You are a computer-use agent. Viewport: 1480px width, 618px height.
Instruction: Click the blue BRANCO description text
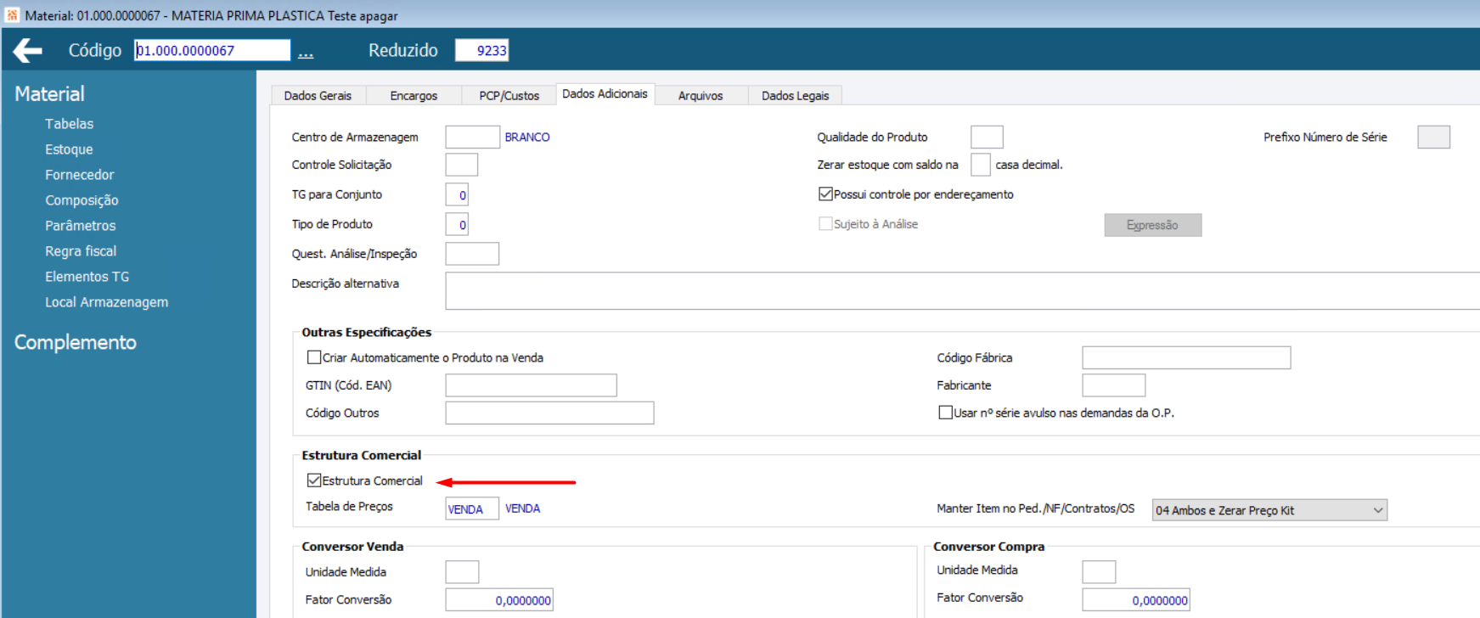tap(527, 137)
